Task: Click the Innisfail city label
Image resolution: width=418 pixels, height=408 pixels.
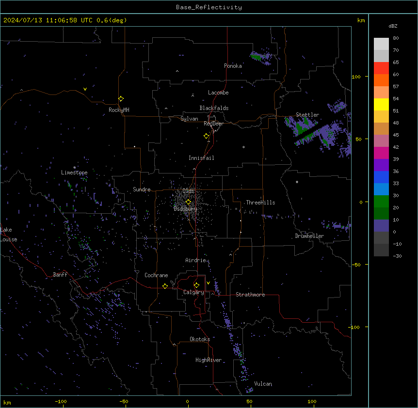Action: 201,158
